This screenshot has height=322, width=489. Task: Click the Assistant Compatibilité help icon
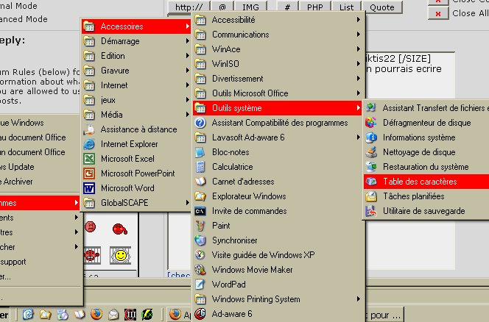point(200,123)
